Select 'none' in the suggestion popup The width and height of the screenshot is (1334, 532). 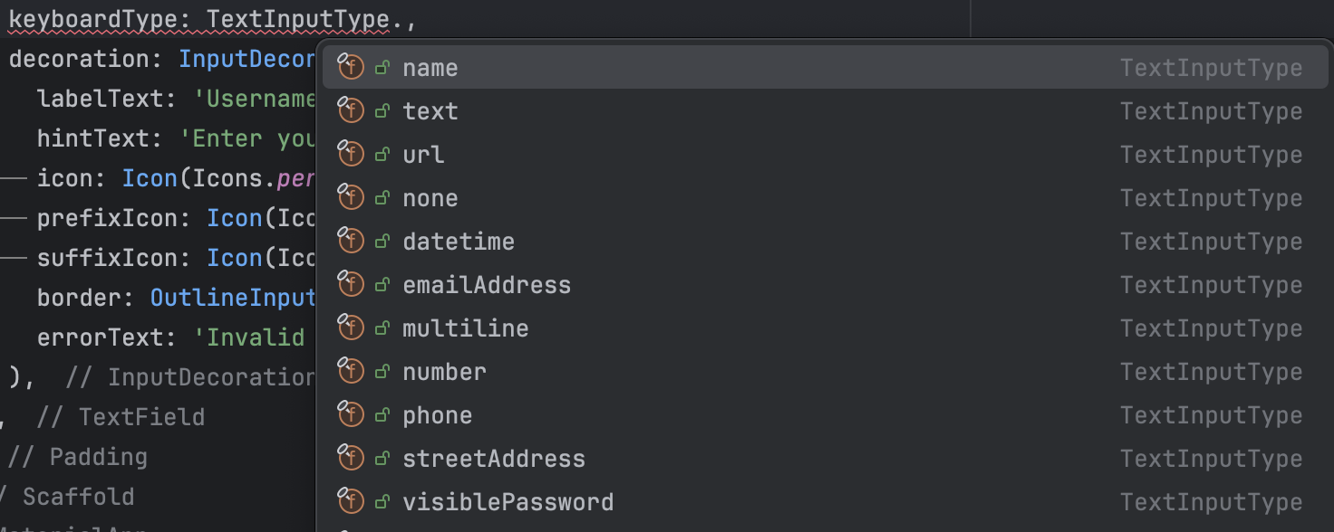[x=822, y=198]
